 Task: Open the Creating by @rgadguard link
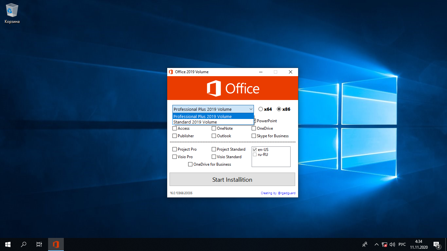click(x=278, y=193)
